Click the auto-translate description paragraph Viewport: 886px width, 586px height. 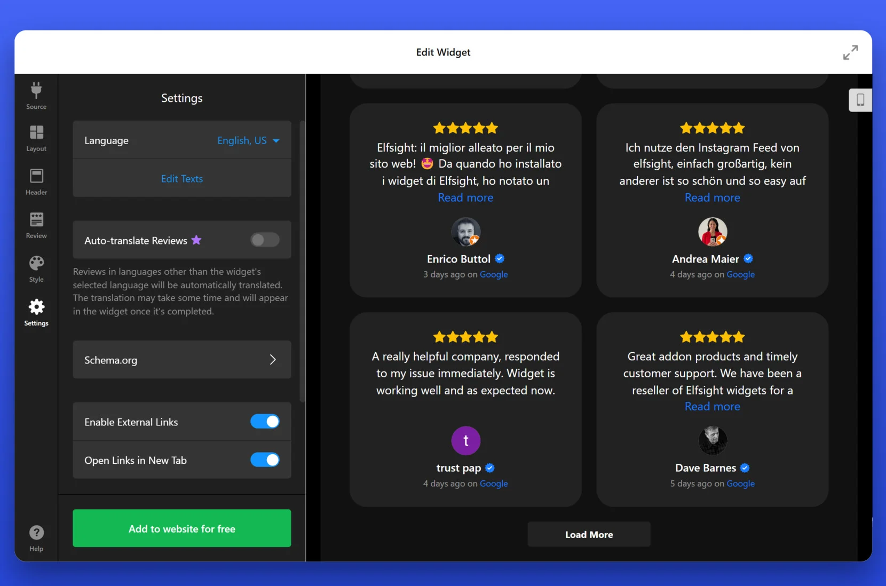(x=180, y=291)
